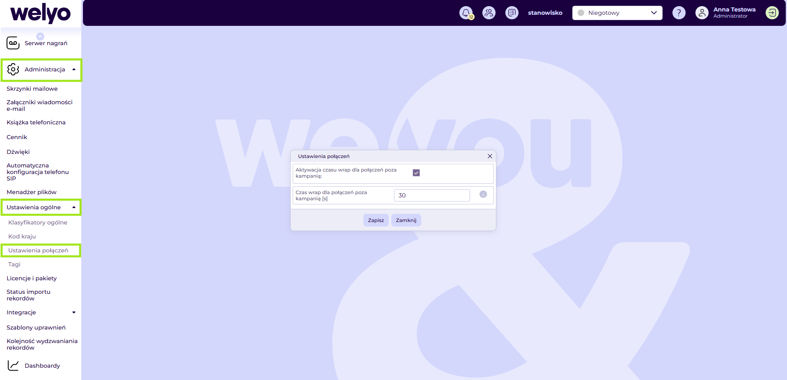The width and height of the screenshot is (787, 380).
Task: Open the Niegotowy status dropdown
Action: [617, 13]
